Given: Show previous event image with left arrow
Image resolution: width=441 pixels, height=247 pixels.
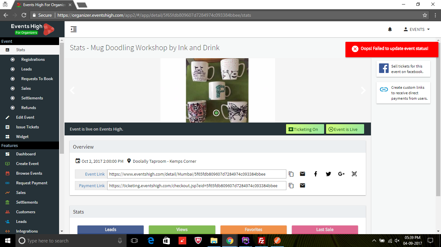Looking at the screenshot, I should point(72,90).
